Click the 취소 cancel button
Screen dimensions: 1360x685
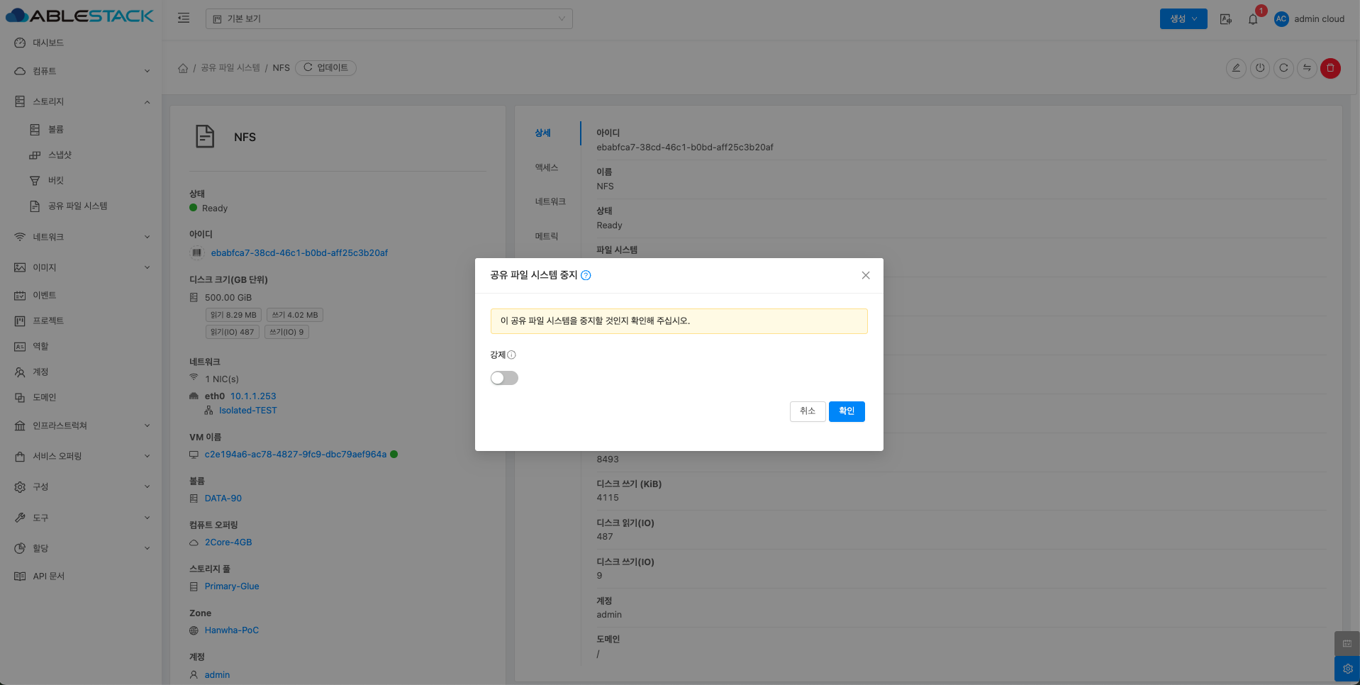click(807, 411)
